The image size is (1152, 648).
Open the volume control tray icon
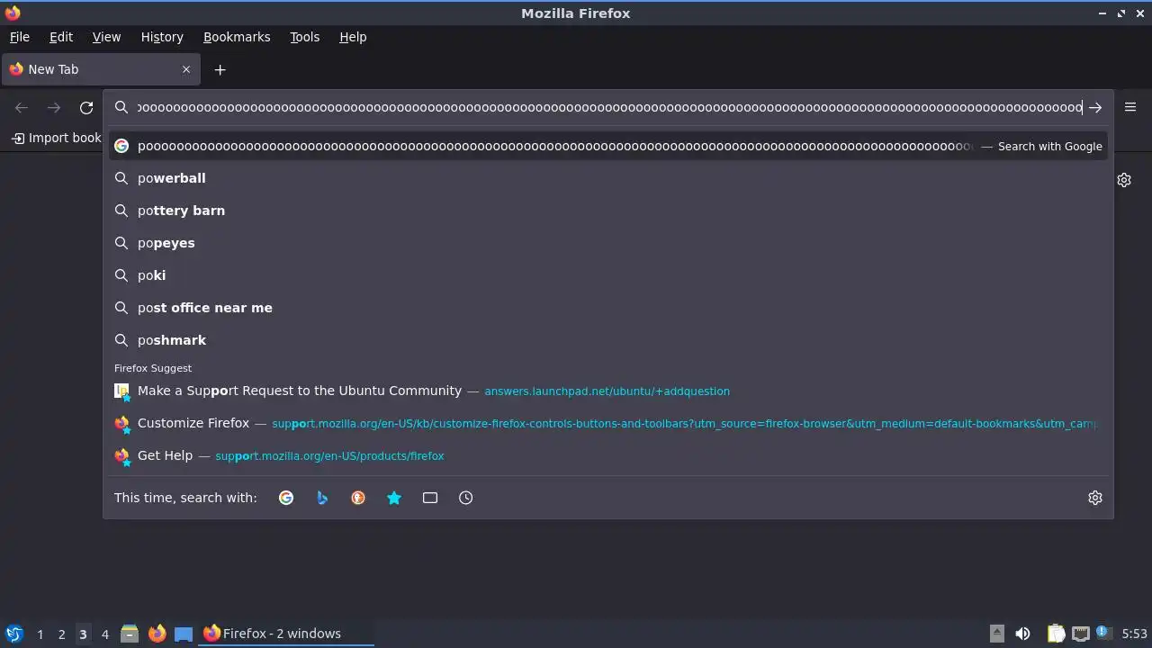[x=1022, y=634]
